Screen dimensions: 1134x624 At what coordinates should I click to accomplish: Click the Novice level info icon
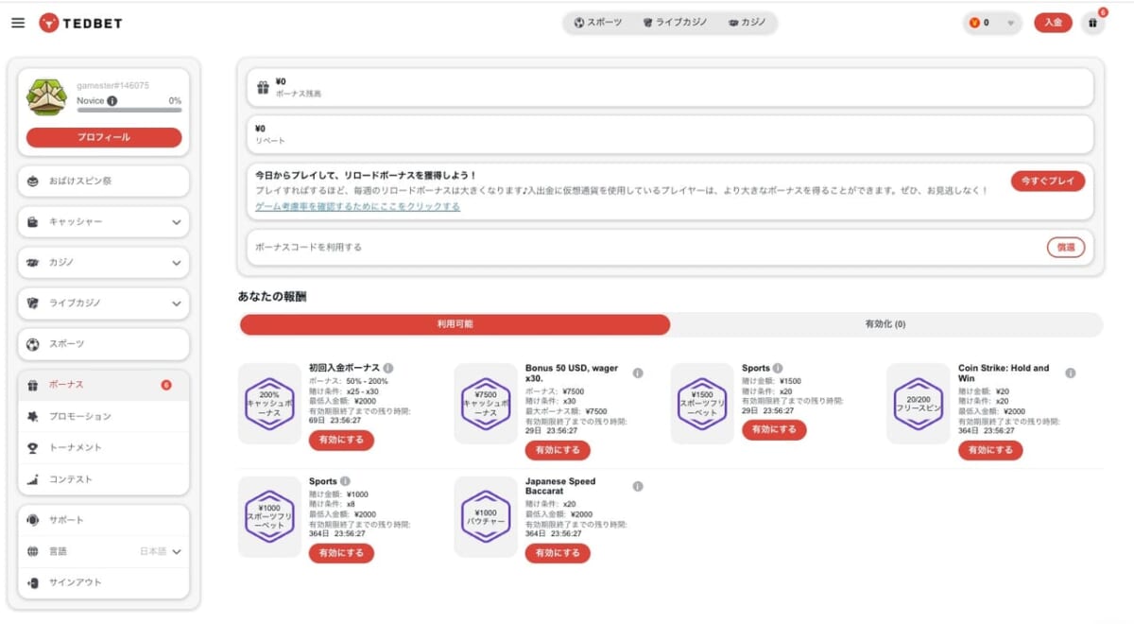(112, 101)
